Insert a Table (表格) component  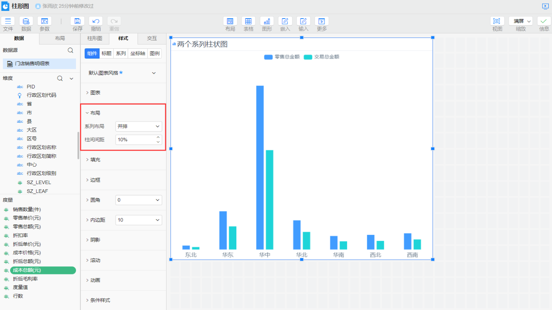(248, 21)
